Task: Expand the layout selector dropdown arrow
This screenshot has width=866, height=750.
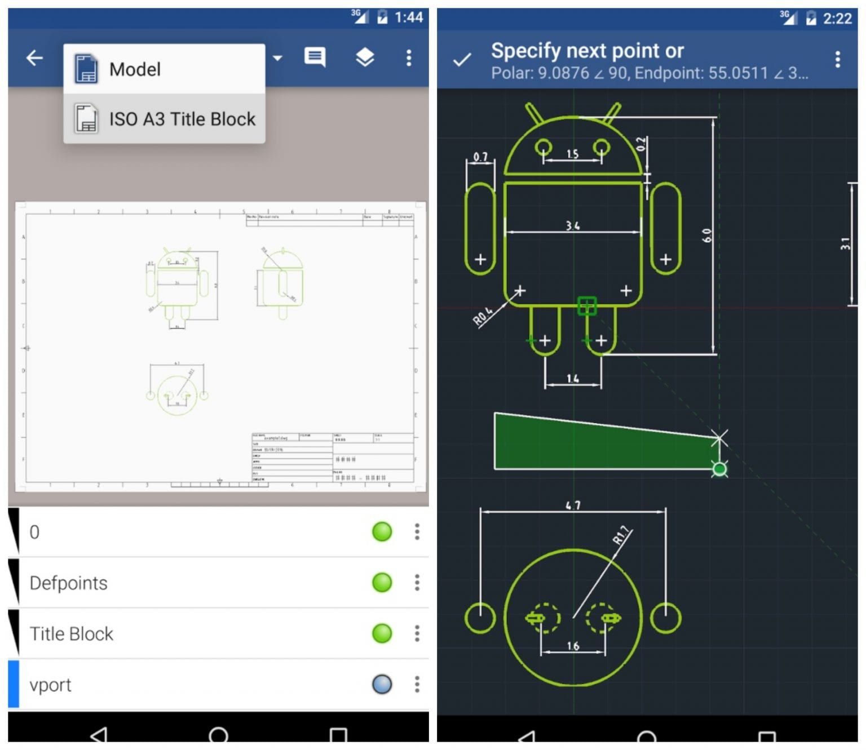Action: click(x=276, y=57)
